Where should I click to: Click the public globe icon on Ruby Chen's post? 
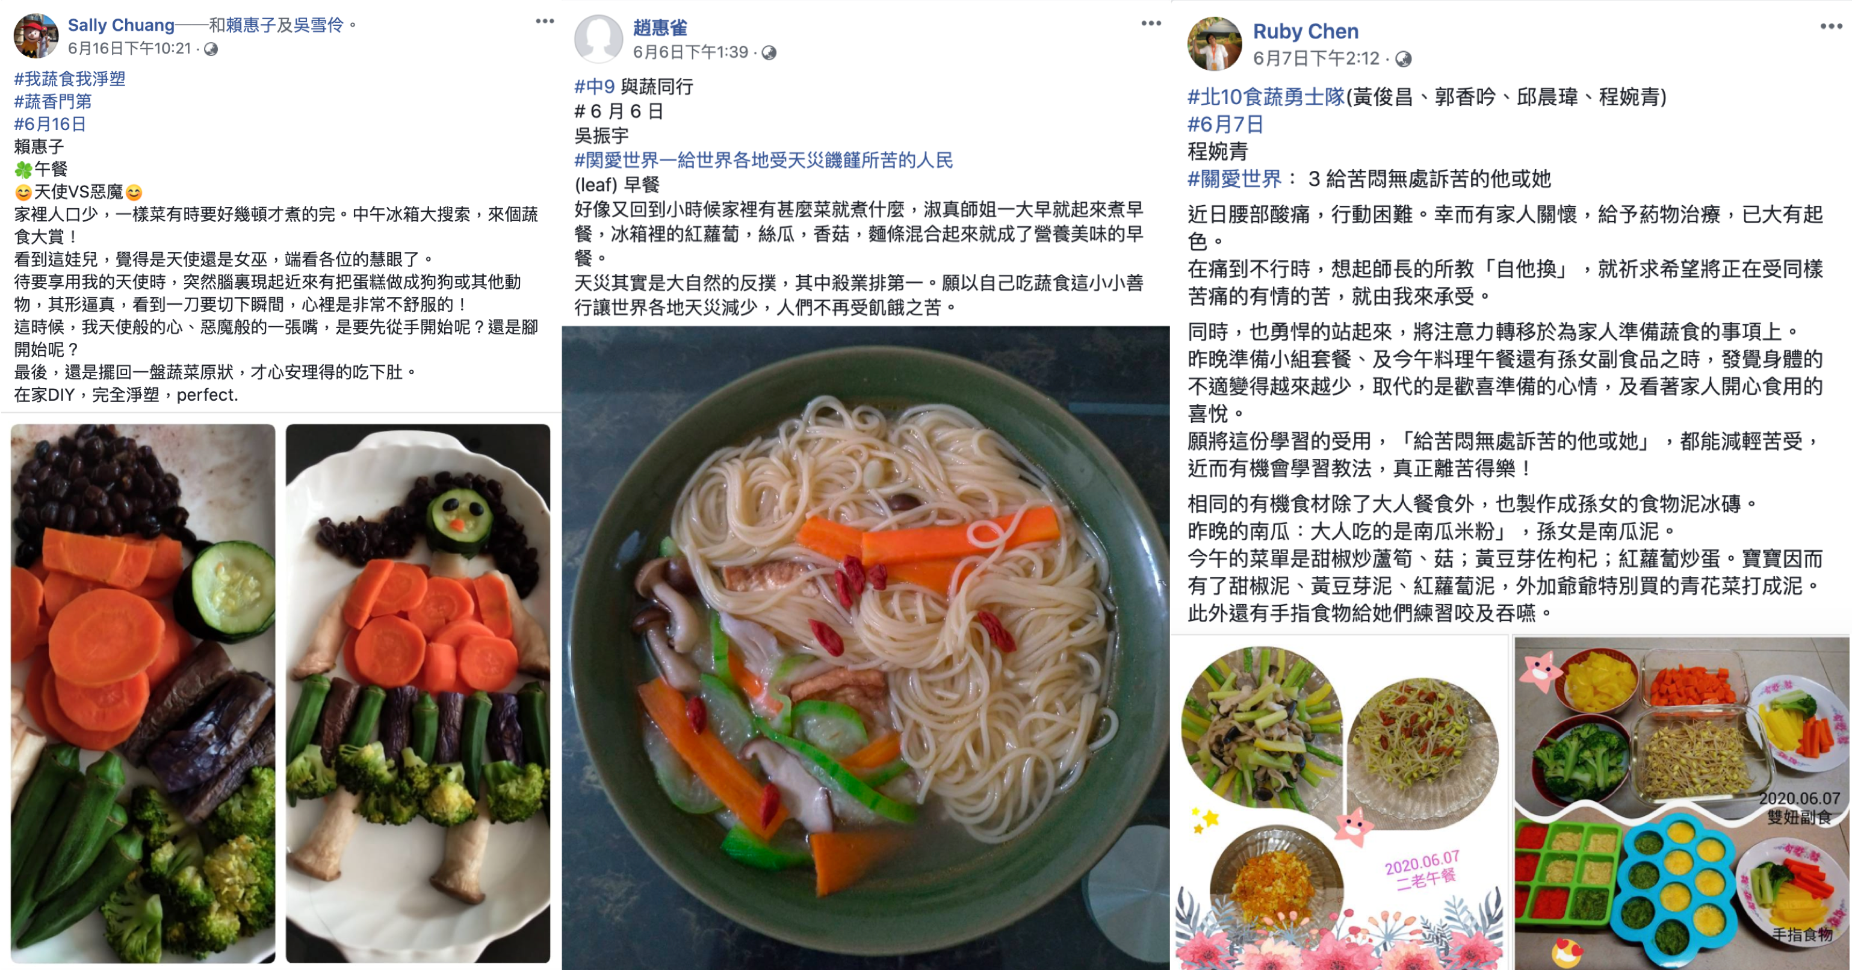point(1402,59)
